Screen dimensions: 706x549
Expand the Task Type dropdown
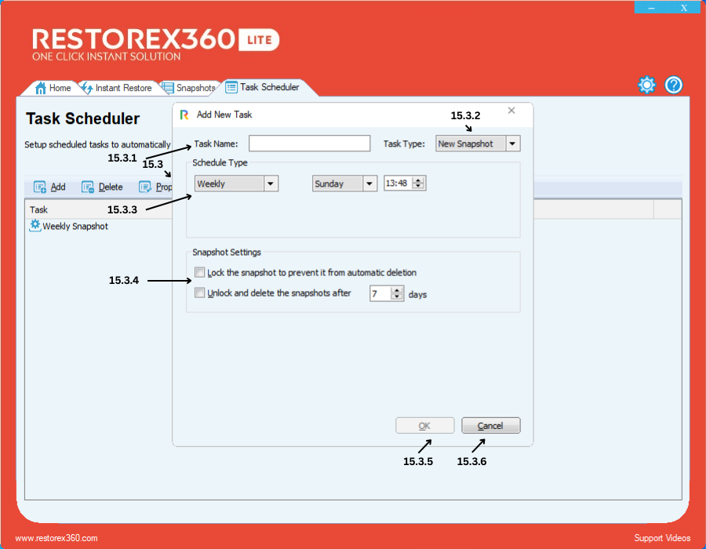point(512,144)
